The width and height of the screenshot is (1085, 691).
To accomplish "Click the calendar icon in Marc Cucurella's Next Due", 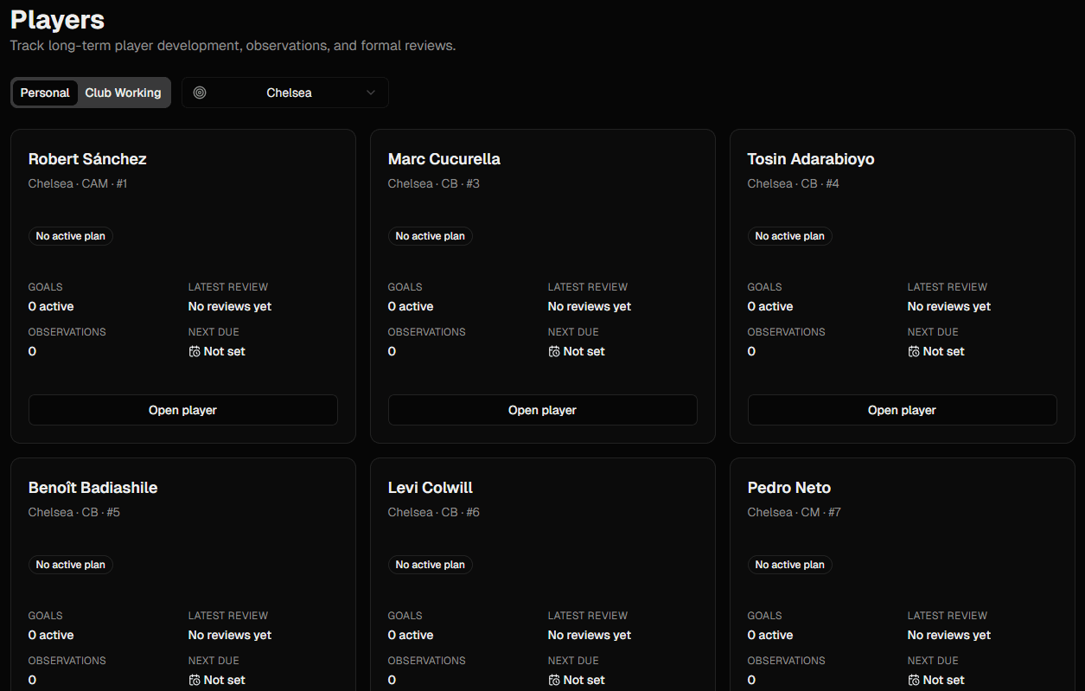I will click(554, 351).
